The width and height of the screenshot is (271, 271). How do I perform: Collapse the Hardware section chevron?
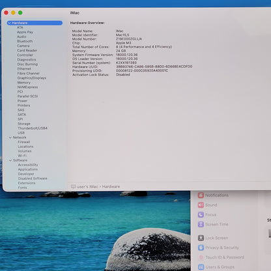point(9,23)
